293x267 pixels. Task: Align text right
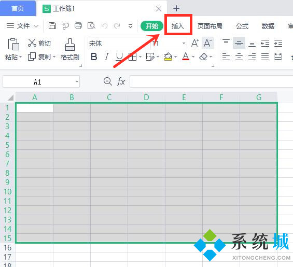tap(252, 57)
